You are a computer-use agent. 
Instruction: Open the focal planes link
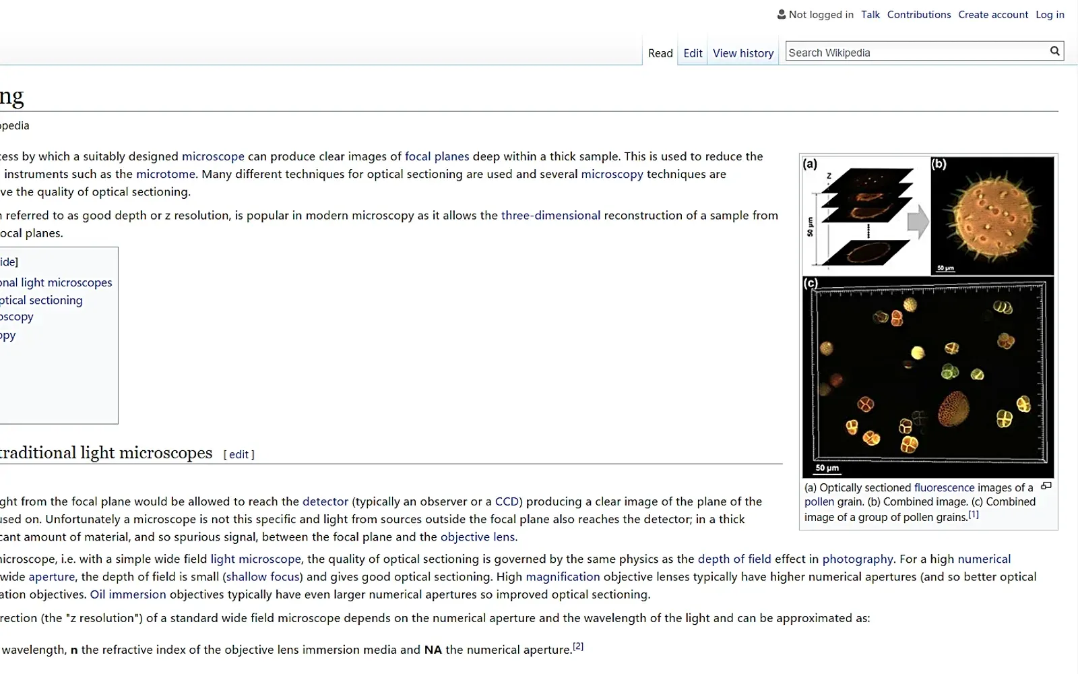[x=437, y=156]
